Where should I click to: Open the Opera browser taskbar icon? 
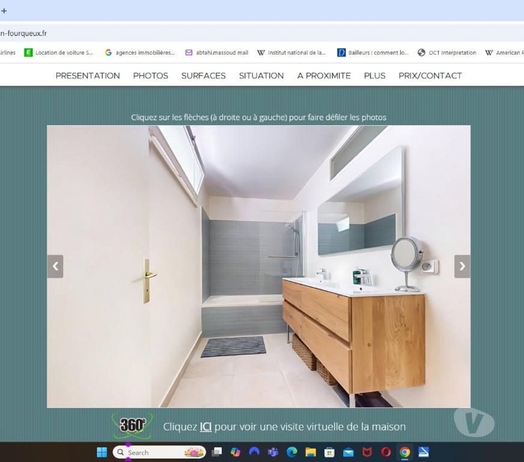[386, 452]
